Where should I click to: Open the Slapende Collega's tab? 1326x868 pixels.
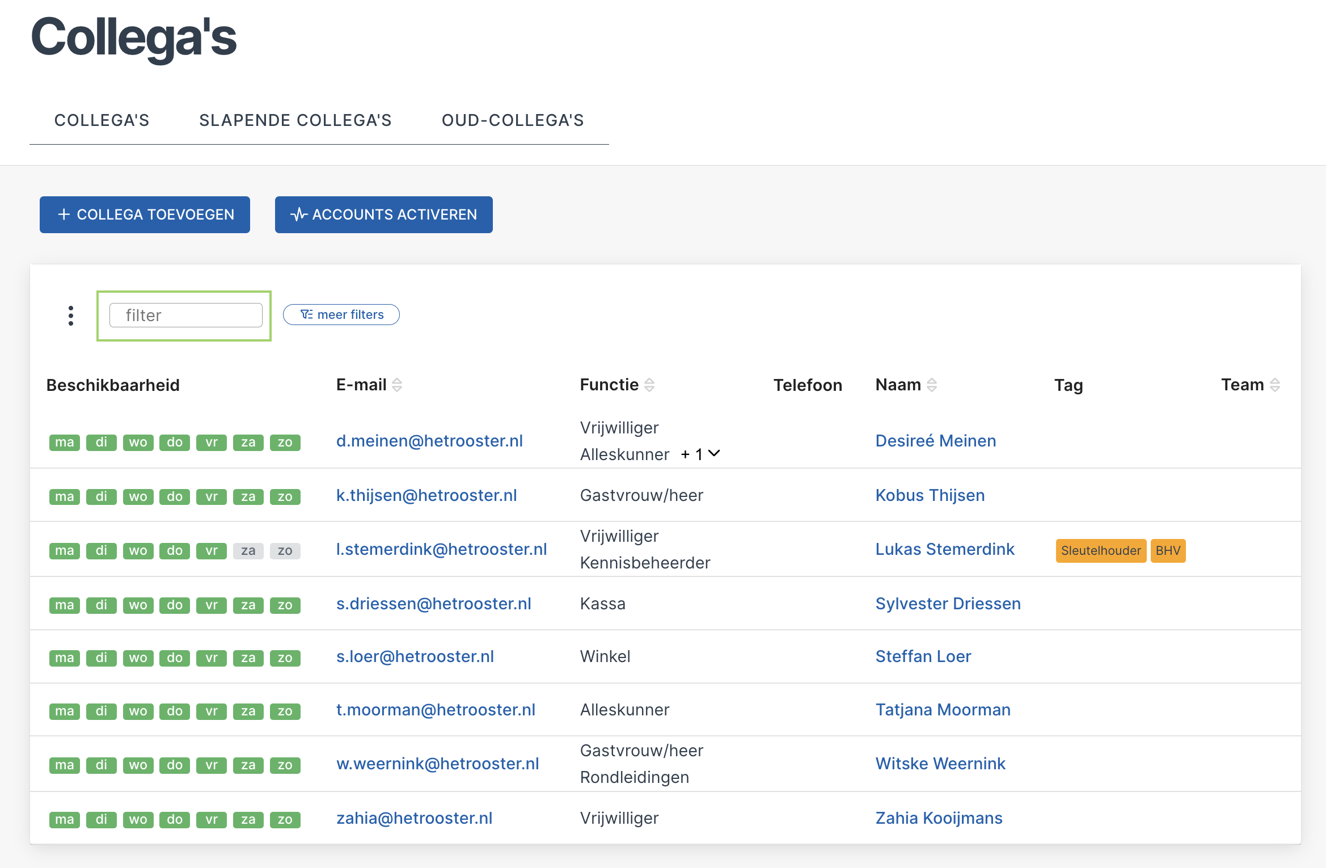pyautogui.click(x=295, y=120)
